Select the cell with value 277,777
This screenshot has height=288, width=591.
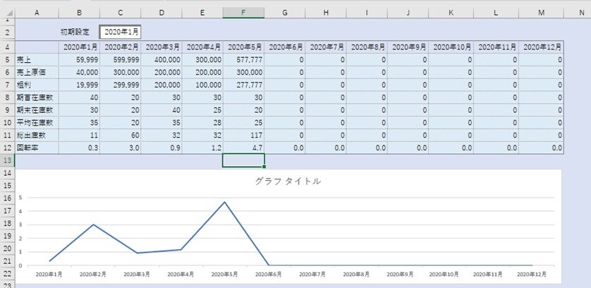click(x=243, y=85)
